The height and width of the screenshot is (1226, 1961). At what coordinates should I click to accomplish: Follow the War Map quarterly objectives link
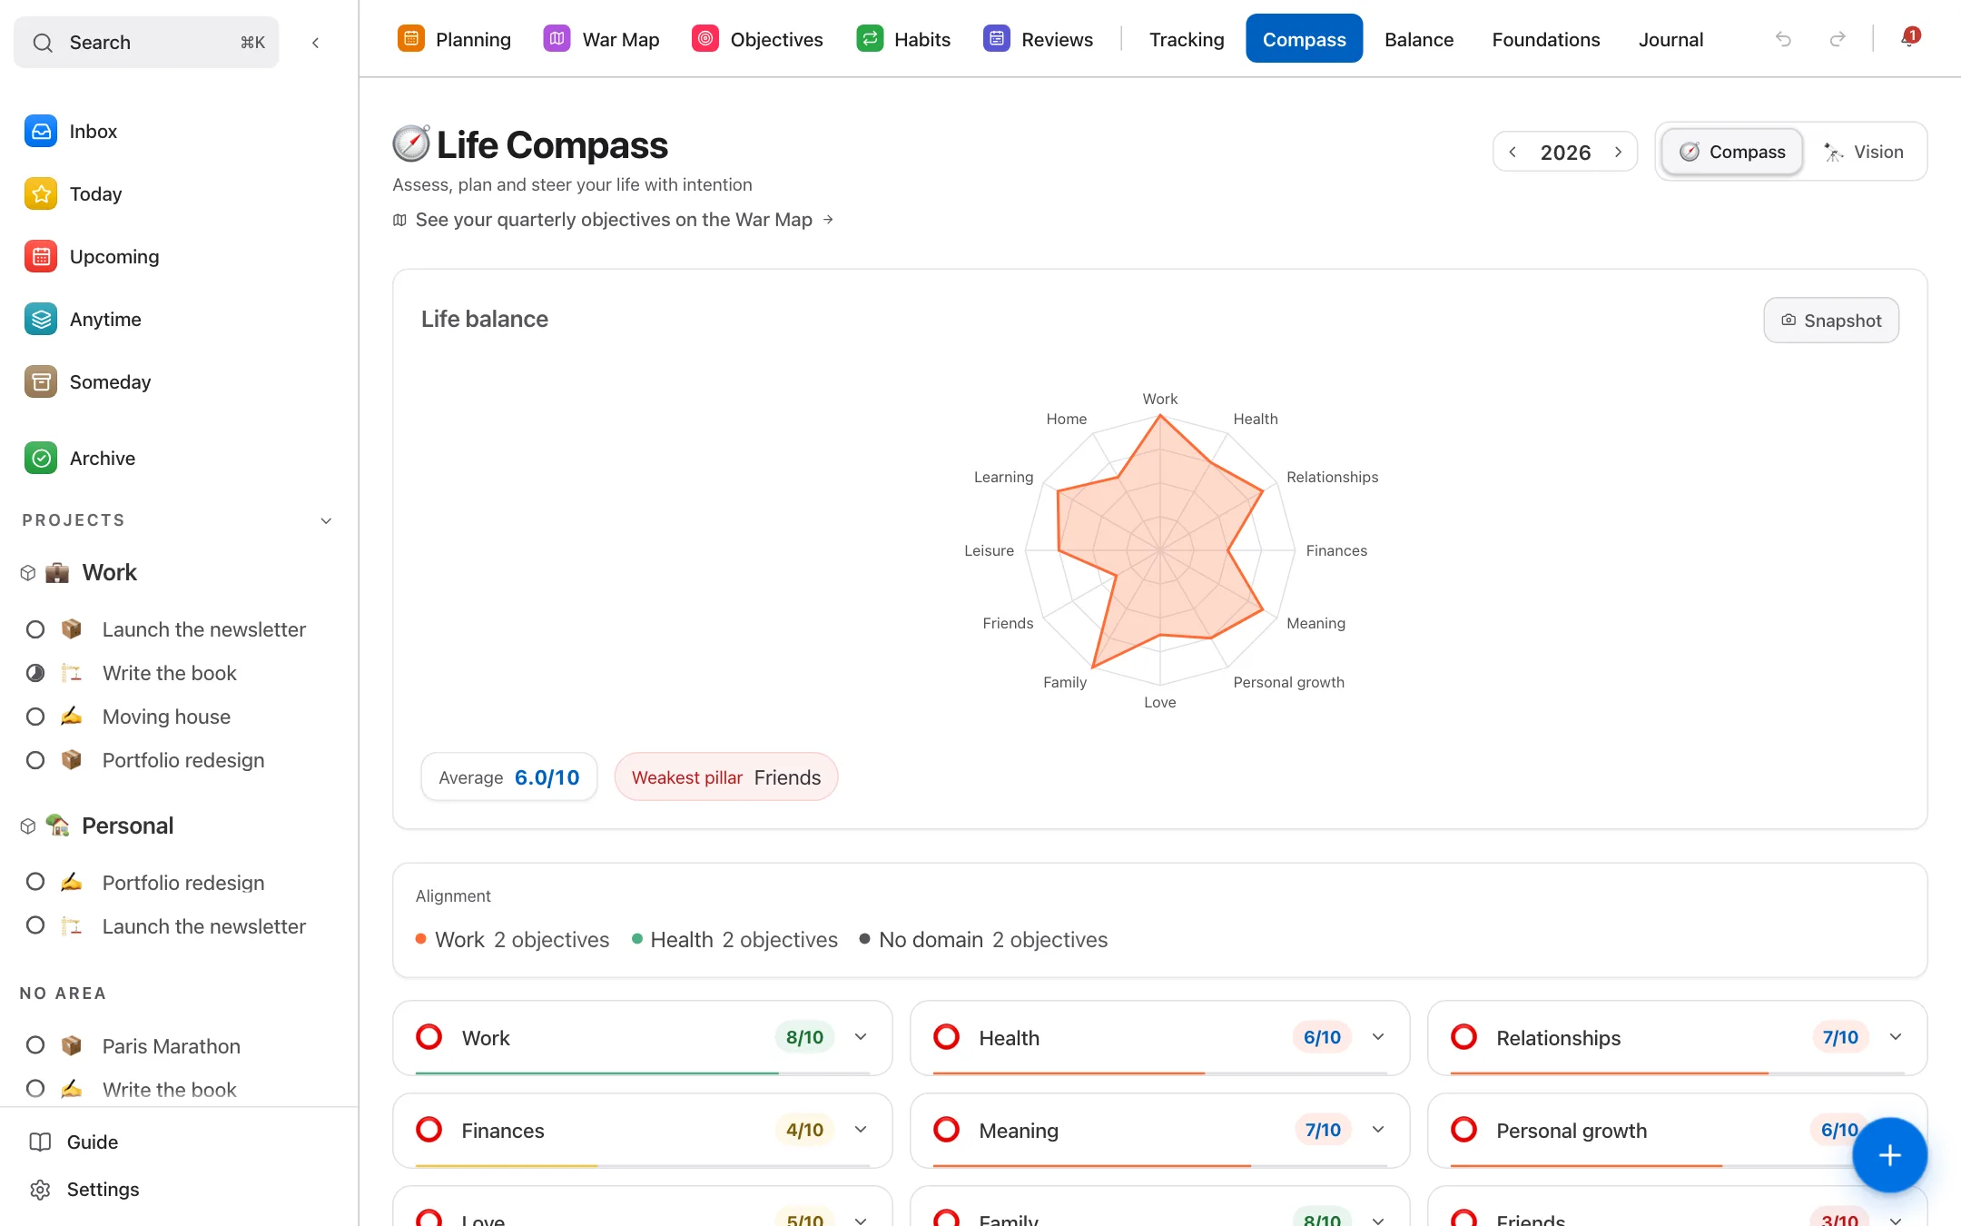[x=614, y=220]
